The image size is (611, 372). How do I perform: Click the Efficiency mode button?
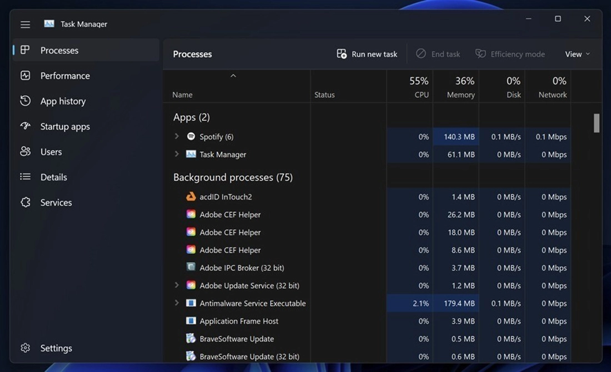tap(510, 54)
